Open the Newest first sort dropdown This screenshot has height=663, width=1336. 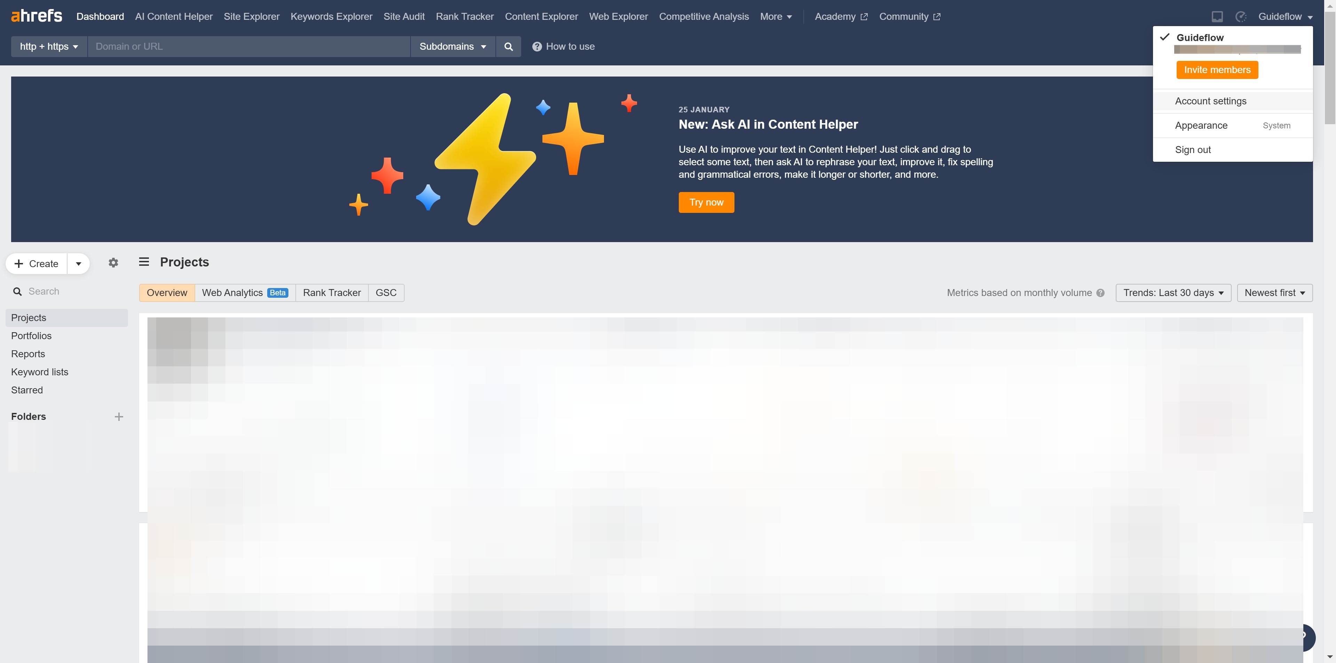(1274, 293)
